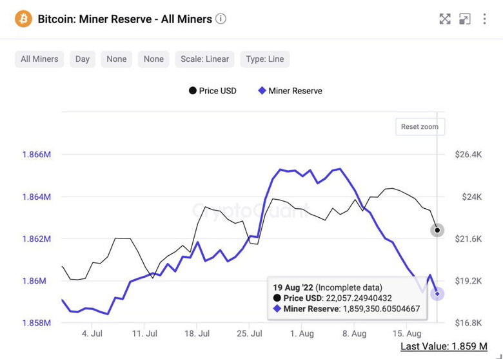Toggle Price USD series in legend
This screenshot has height=359, width=503.
pyautogui.click(x=213, y=91)
